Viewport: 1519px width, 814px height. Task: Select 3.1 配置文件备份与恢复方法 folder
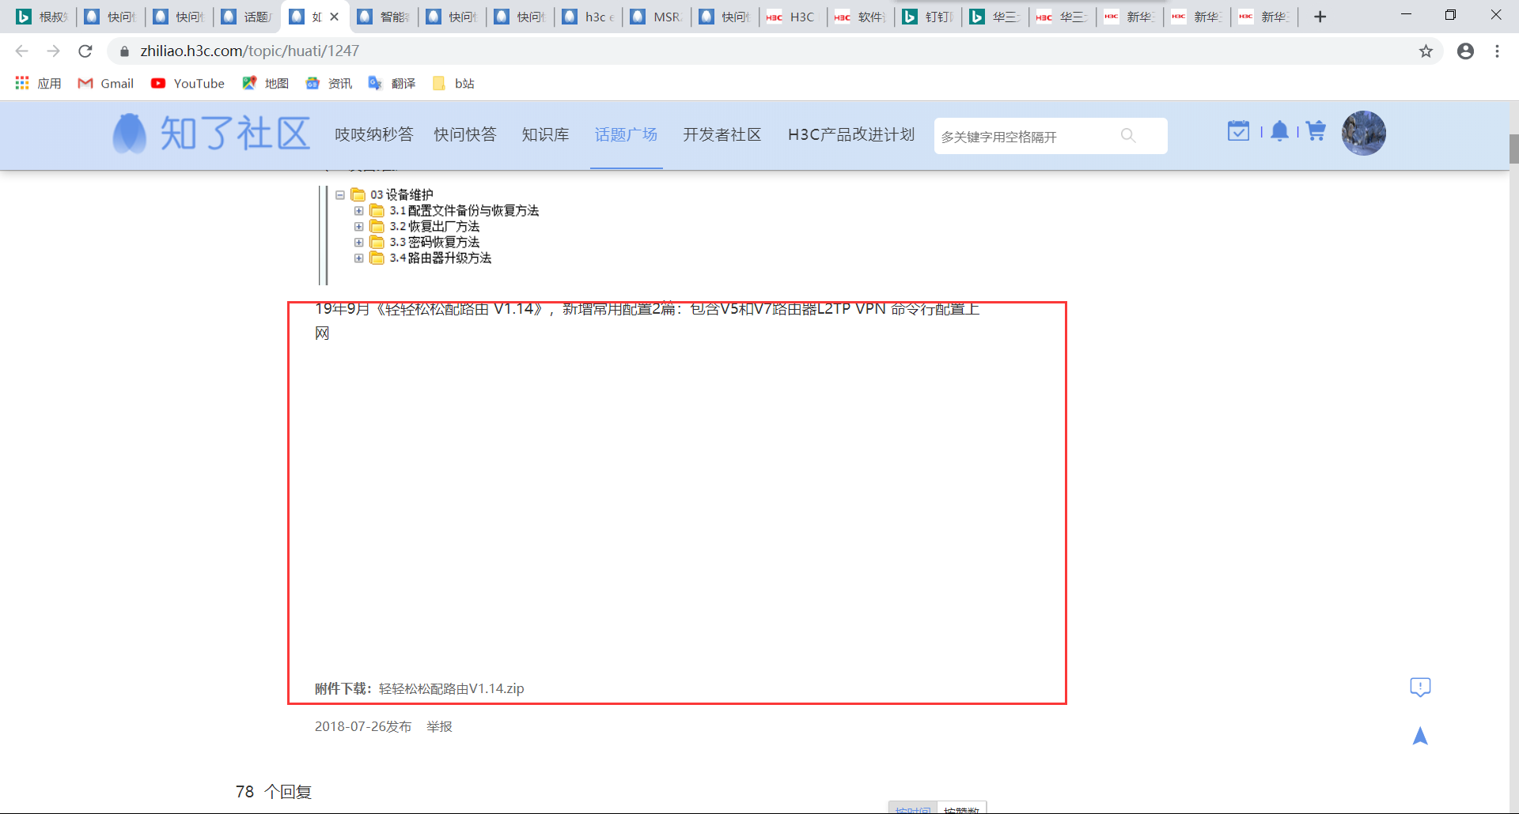[x=454, y=211]
